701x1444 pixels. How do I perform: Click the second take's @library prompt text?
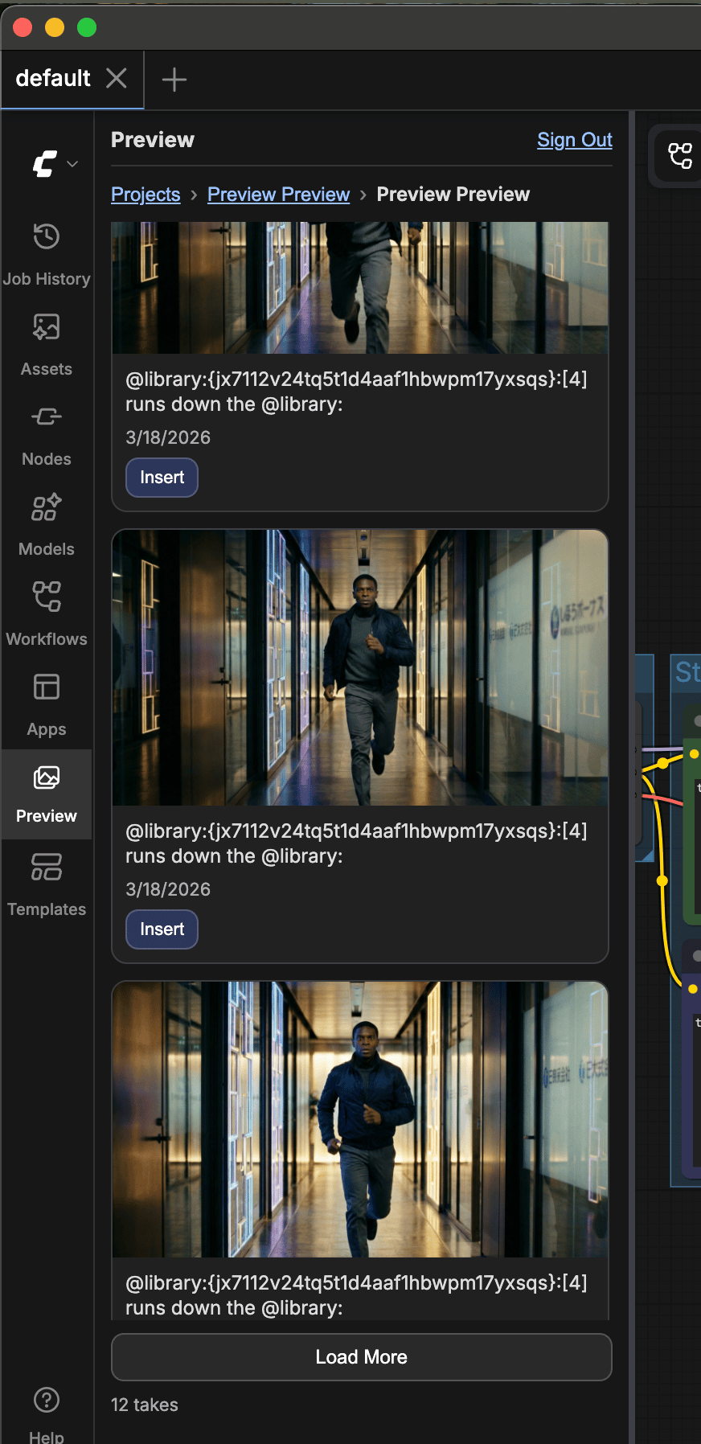pos(356,843)
